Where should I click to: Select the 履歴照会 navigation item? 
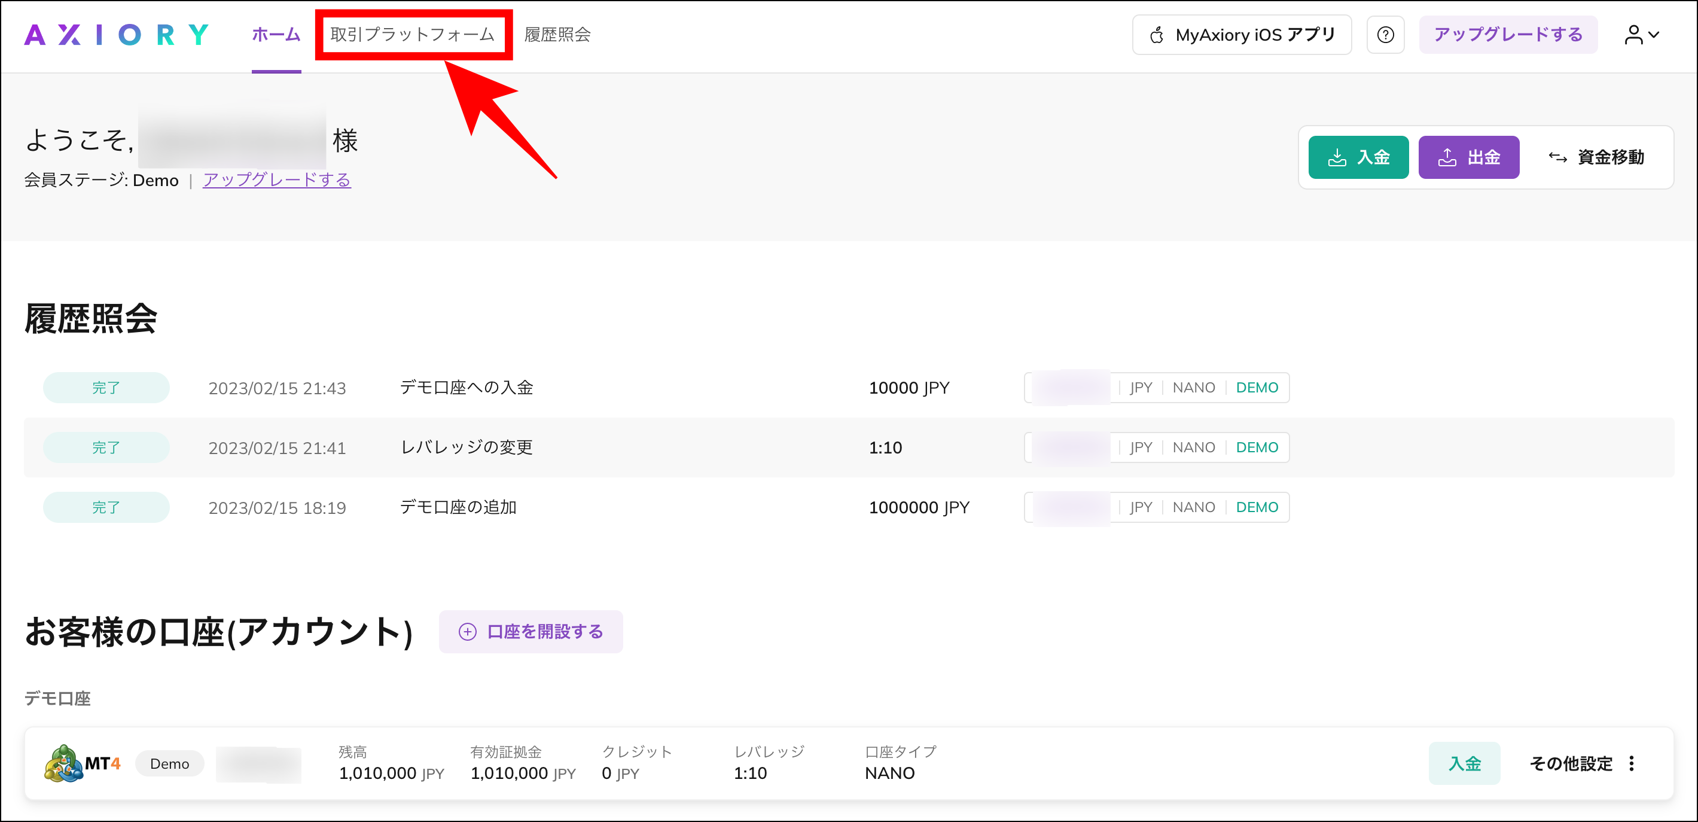(x=557, y=34)
